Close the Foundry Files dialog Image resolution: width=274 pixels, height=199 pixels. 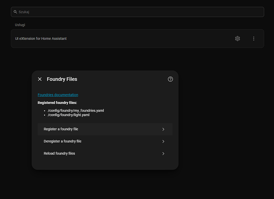[x=40, y=79]
